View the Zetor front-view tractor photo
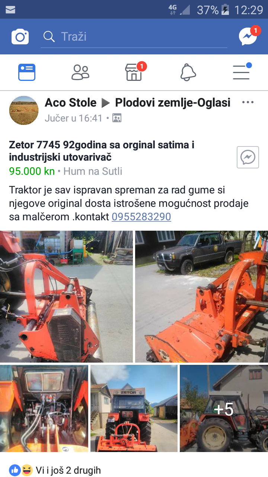 coord(134,408)
